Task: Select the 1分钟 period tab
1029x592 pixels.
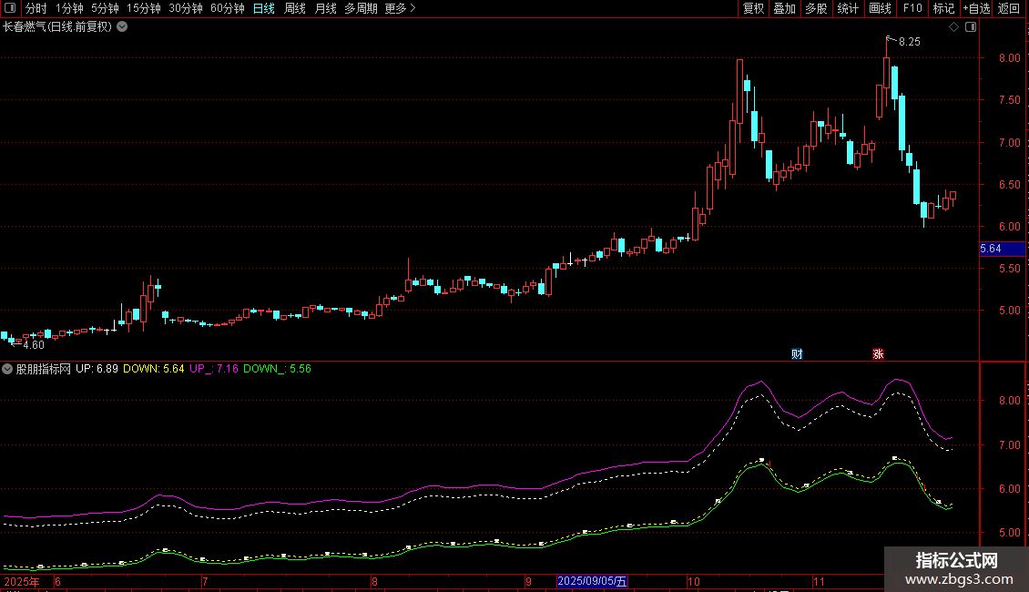Action: 69,8
